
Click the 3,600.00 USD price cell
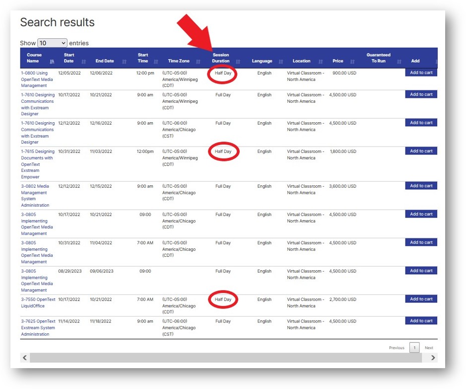[342, 186]
